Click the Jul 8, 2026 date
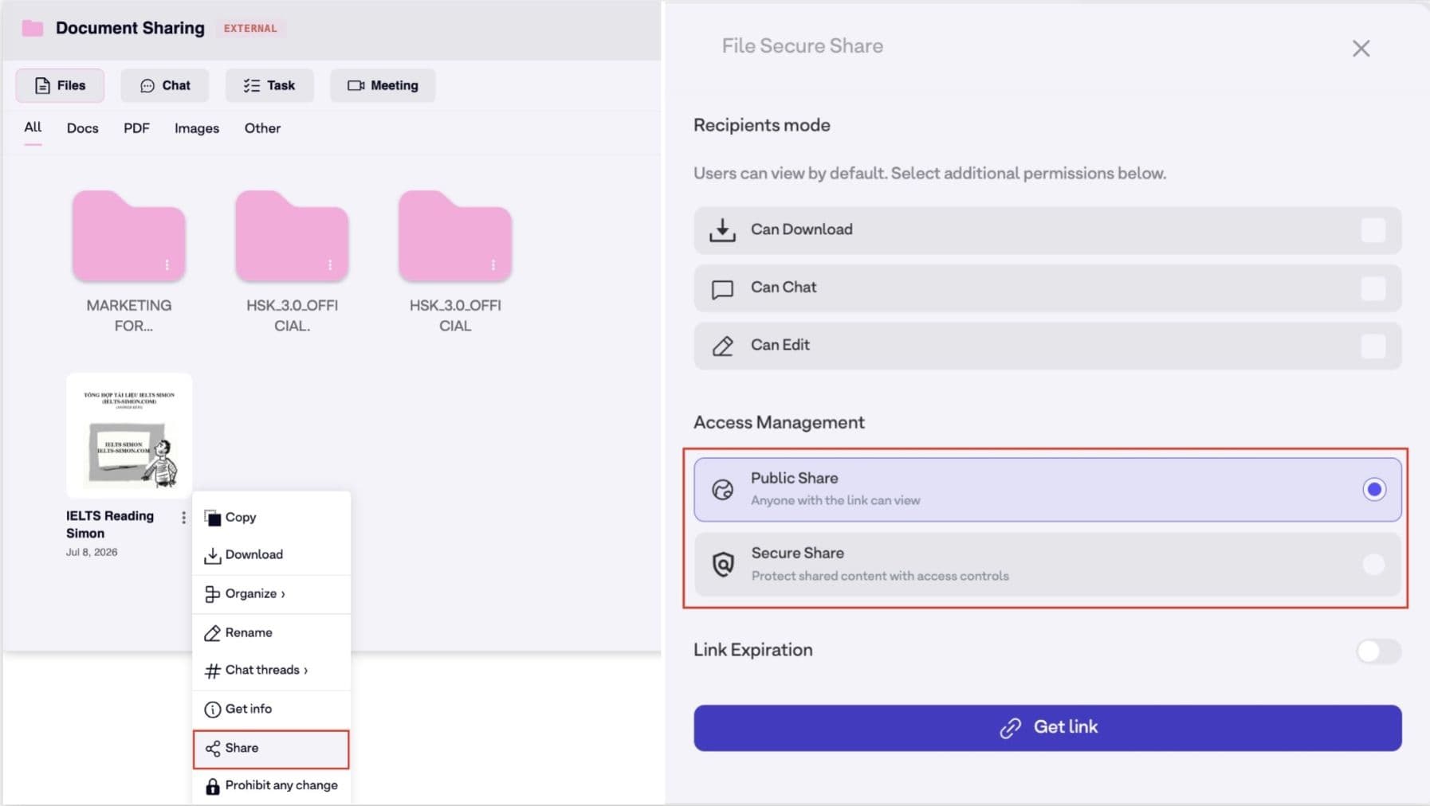This screenshot has width=1430, height=806. tap(92, 552)
